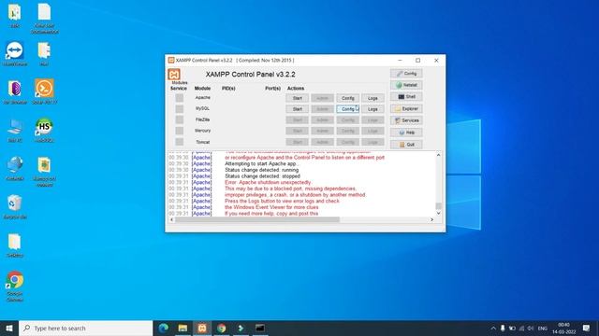Click log line 'Attempting to start Apache app..'
The image size is (599, 336).
tap(262, 164)
